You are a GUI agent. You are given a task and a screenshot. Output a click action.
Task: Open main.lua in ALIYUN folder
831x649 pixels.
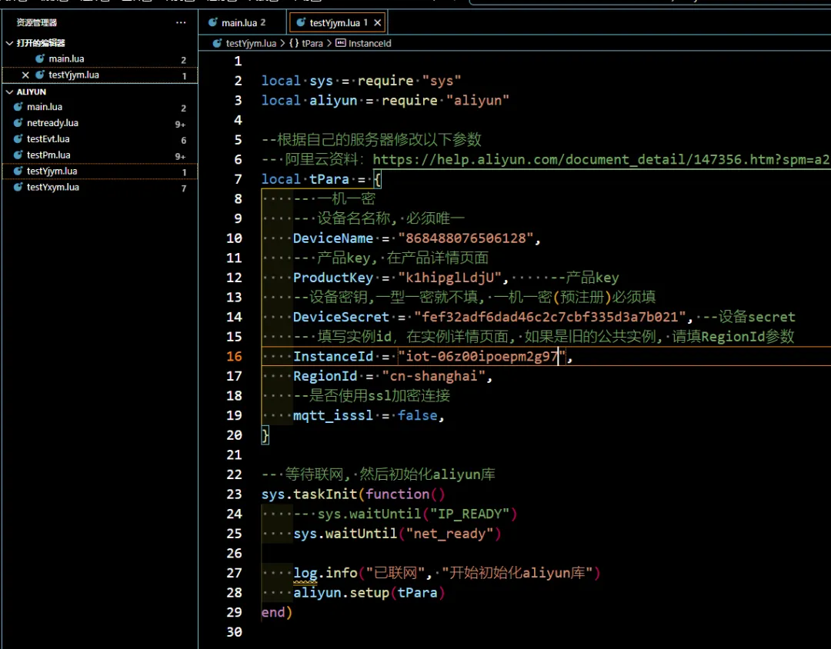tap(45, 107)
